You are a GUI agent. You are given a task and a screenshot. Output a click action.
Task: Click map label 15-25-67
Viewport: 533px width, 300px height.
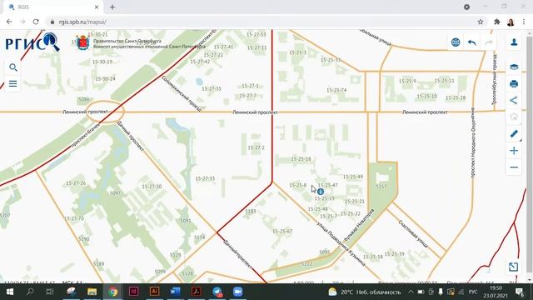(282, 231)
